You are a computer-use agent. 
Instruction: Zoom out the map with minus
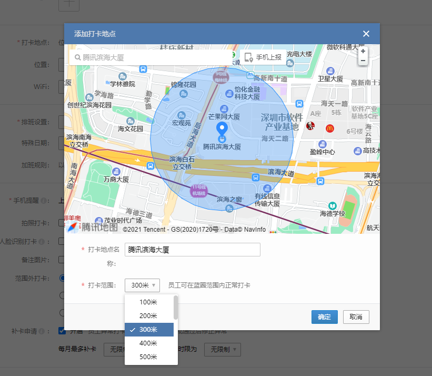[x=363, y=61]
